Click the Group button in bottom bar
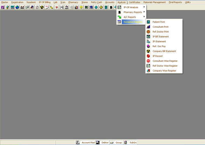 tap(116, 143)
